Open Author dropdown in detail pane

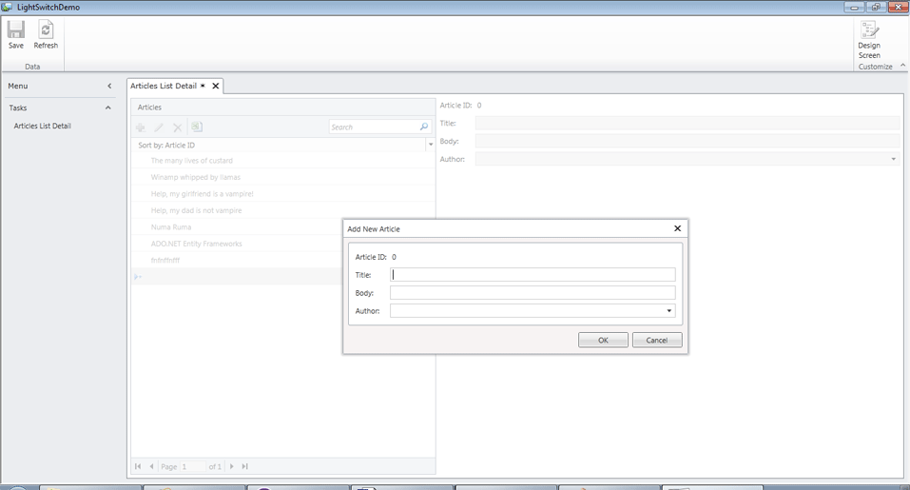click(x=893, y=159)
